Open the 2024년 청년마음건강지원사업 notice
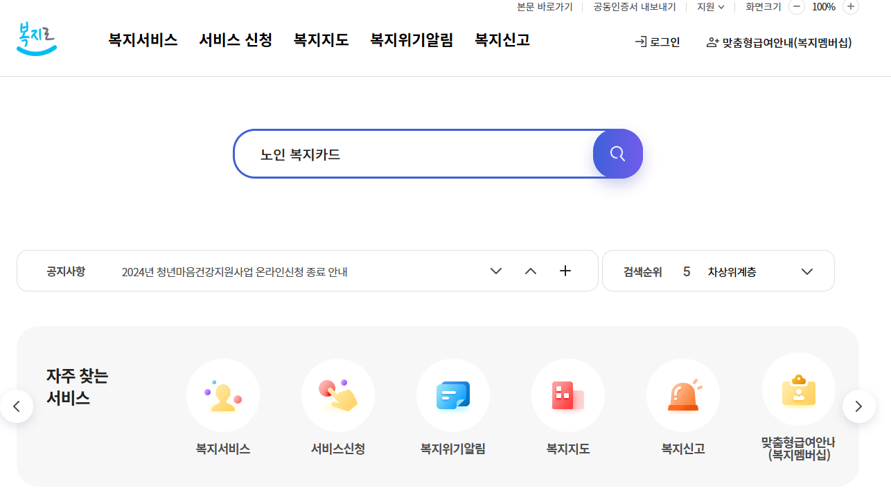891x504 pixels. click(234, 272)
